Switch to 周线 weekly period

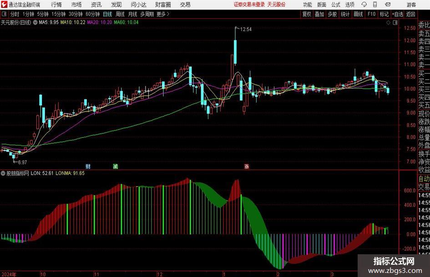tap(120, 14)
